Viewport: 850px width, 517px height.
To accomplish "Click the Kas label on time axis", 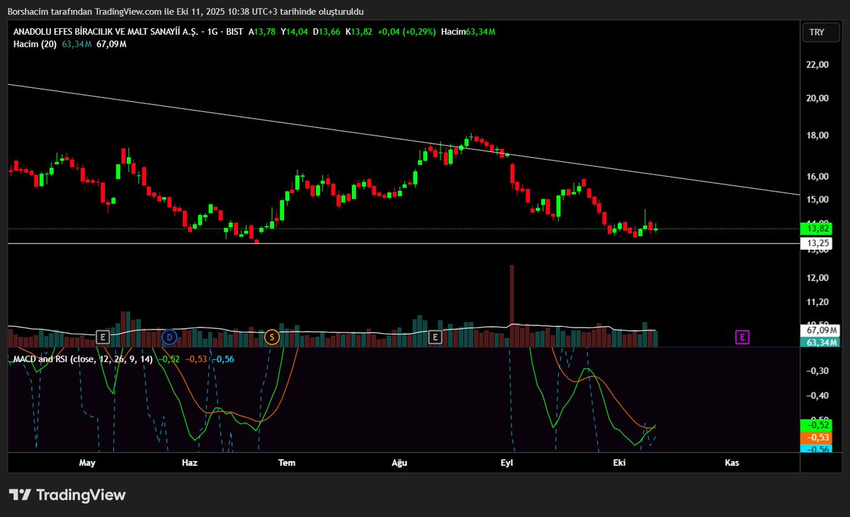I will [732, 463].
